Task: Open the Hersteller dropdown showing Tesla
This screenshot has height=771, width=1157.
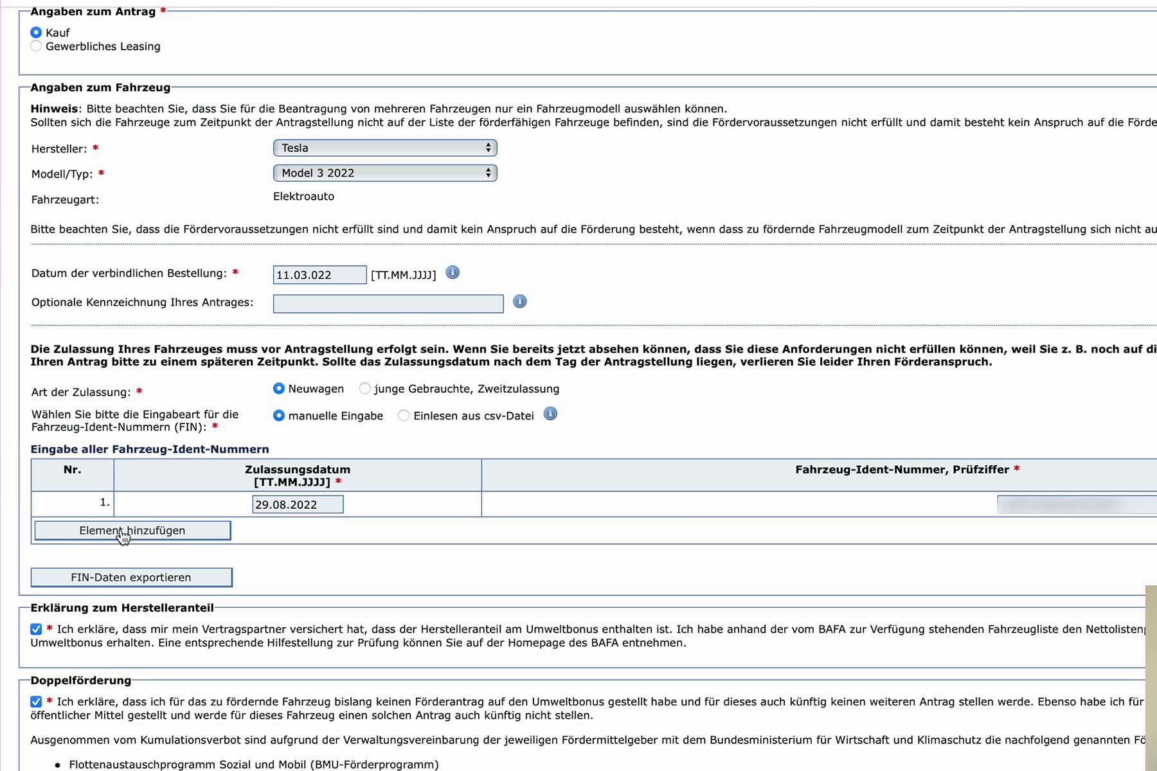Action: point(385,148)
